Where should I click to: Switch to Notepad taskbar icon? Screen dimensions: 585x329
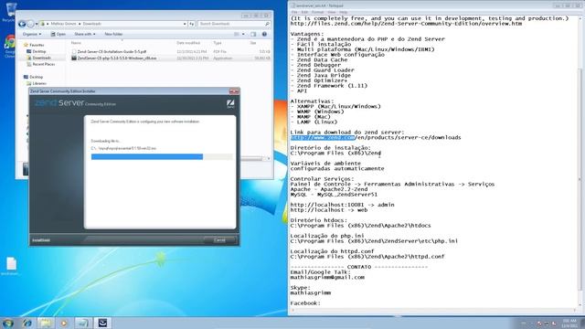[82, 323]
